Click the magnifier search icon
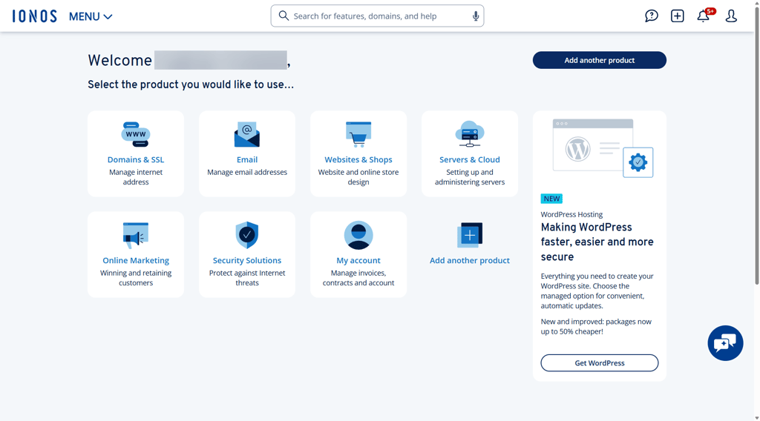This screenshot has width=760, height=421. coord(284,16)
